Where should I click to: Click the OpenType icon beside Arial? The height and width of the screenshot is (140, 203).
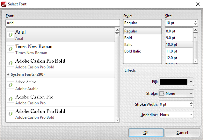pos(11,35)
